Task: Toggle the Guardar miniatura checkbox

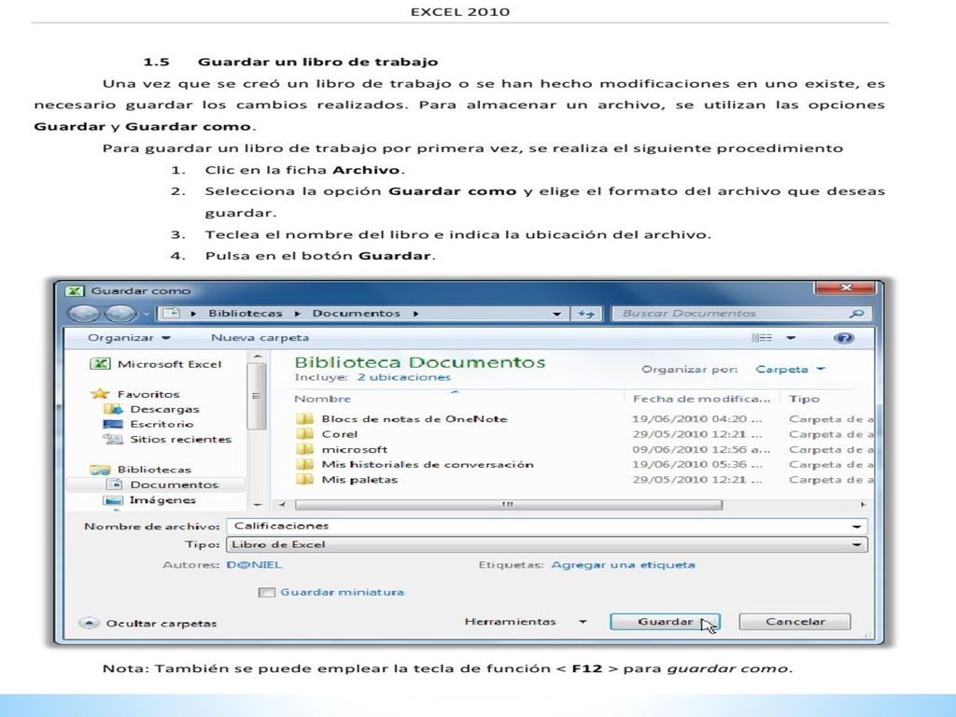Action: (266, 592)
